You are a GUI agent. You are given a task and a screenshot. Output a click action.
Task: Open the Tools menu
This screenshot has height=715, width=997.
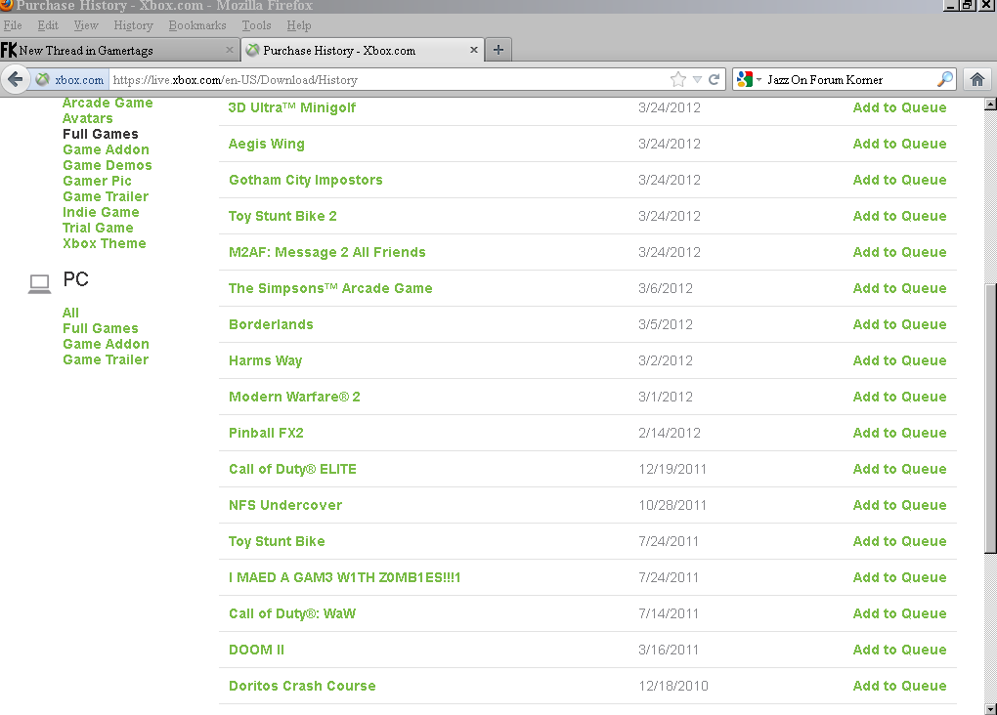click(x=256, y=25)
